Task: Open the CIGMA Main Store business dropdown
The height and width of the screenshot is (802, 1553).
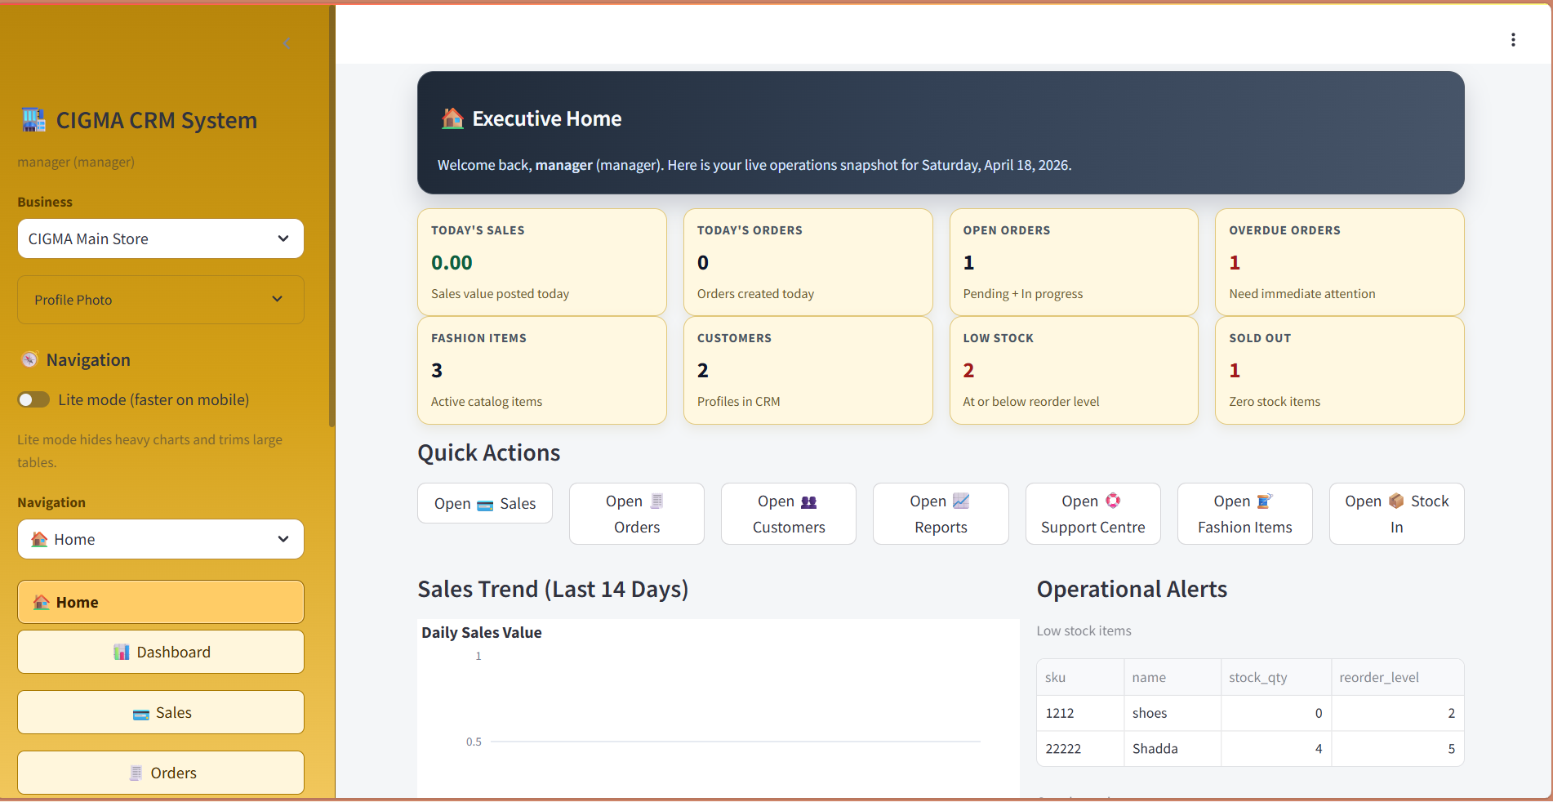Action: [x=160, y=238]
